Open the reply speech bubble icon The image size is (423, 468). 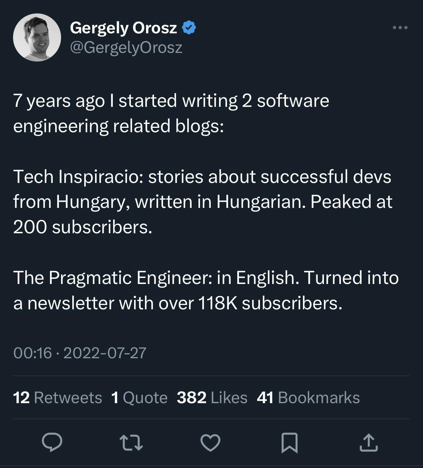52,442
